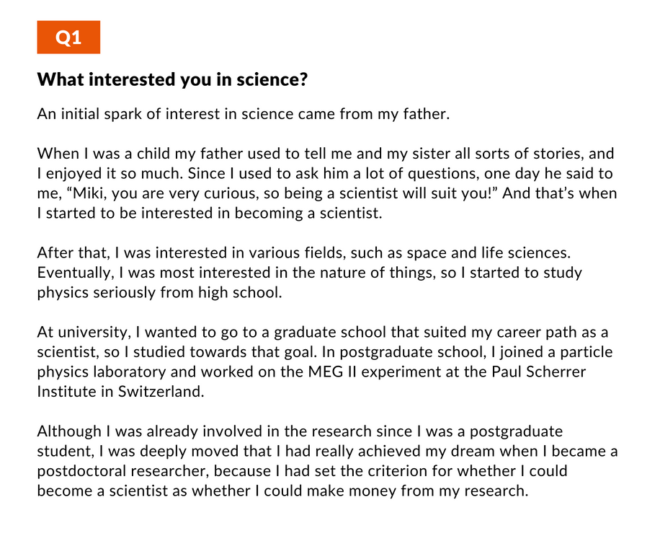Click the line starting "When I was a child"
This screenshot has width=660, height=554.
tap(326, 154)
